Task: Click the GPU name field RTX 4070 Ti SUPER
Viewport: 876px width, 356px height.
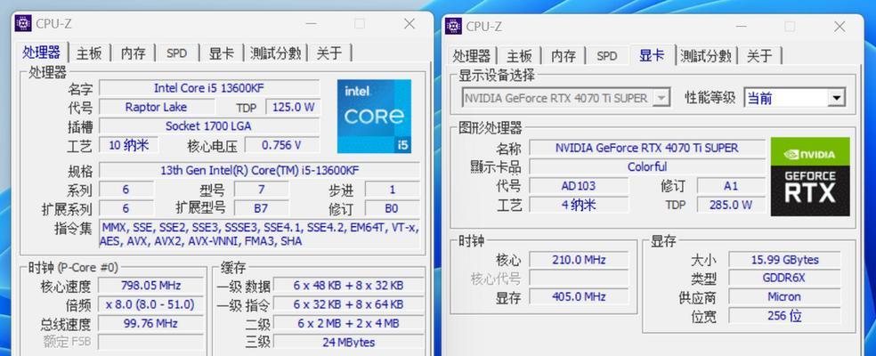Action: coord(647,148)
